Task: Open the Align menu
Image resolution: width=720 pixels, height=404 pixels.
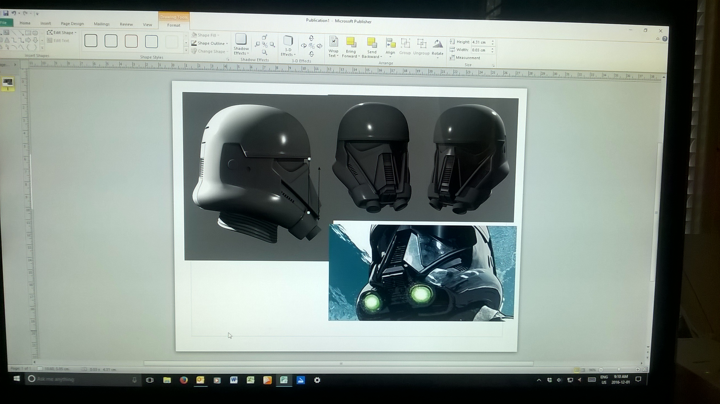Action: tap(390, 47)
